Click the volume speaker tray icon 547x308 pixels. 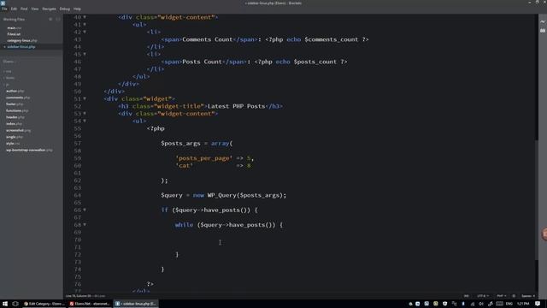pos(481,304)
